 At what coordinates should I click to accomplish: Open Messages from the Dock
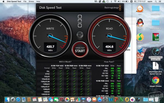[x=51, y=99]
